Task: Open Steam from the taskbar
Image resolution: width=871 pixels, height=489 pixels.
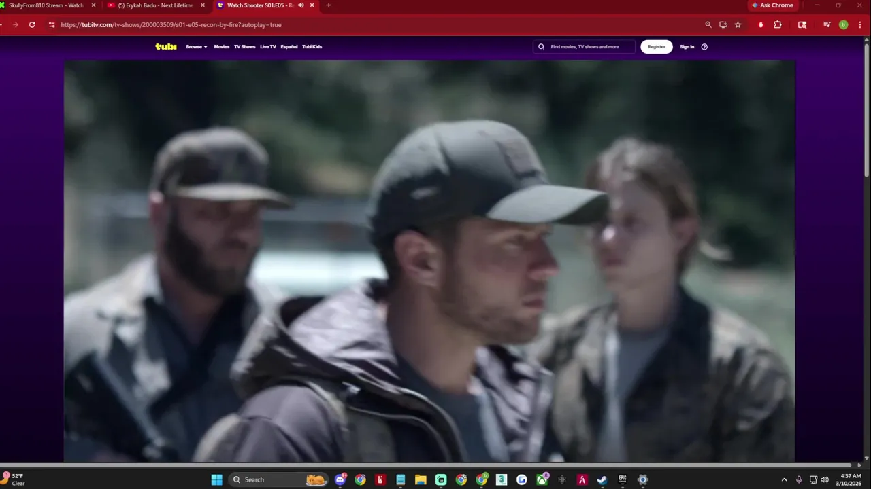Action: coord(602,479)
